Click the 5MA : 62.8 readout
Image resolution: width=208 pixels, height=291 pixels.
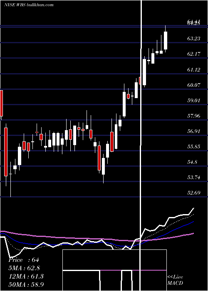coord(24,268)
